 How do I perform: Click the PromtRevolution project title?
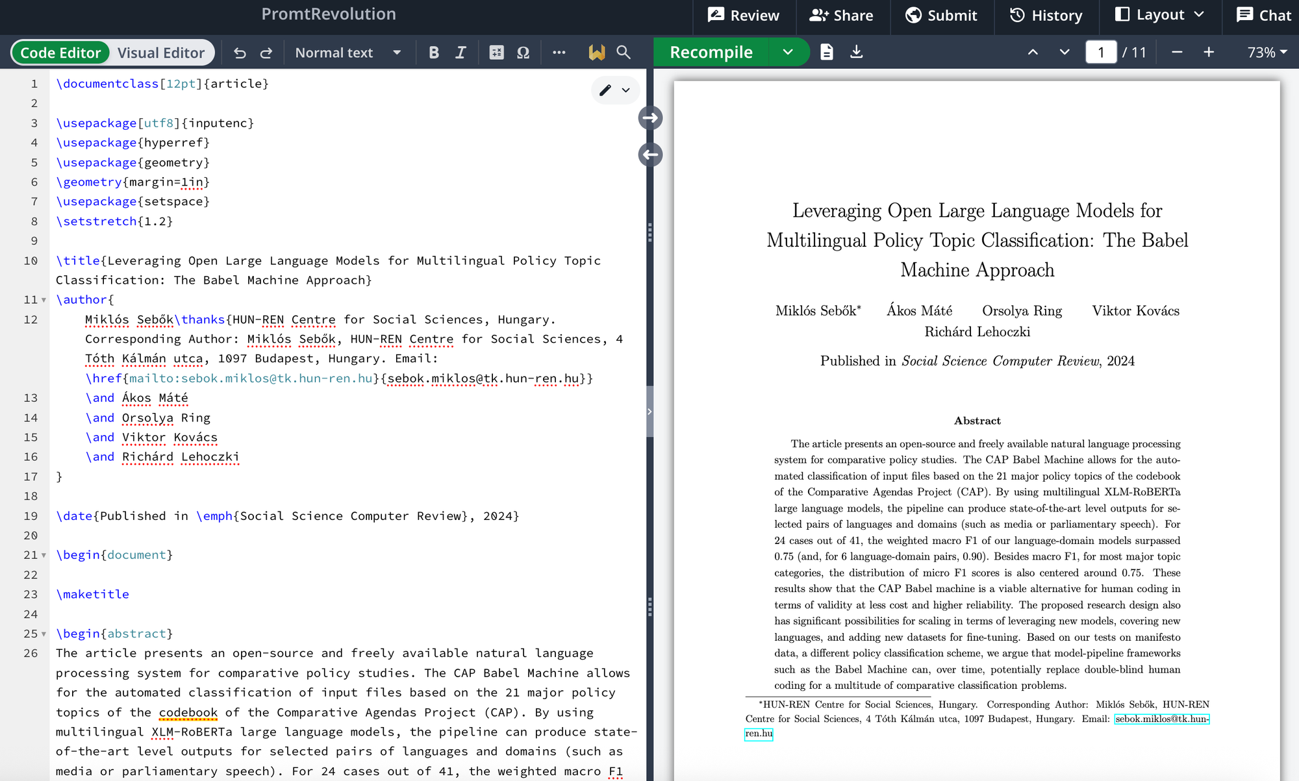click(329, 14)
